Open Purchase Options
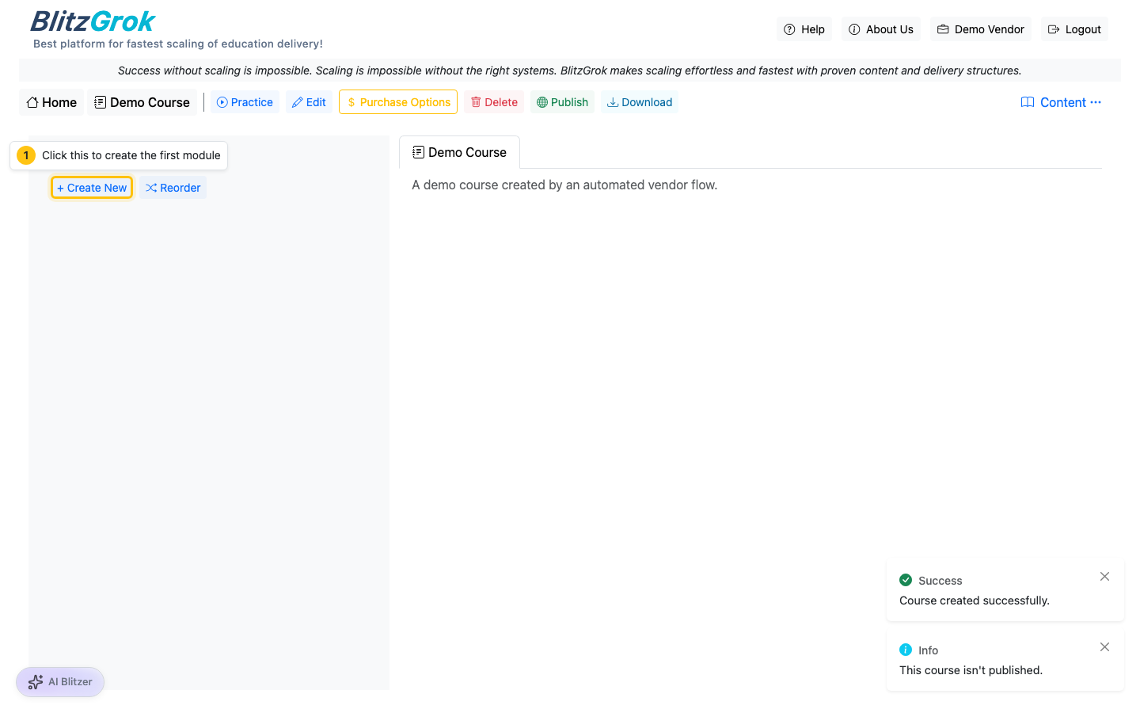 tap(398, 102)
